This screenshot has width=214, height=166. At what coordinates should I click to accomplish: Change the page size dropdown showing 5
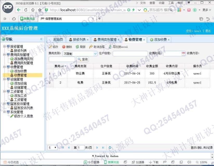click(53, 148)
